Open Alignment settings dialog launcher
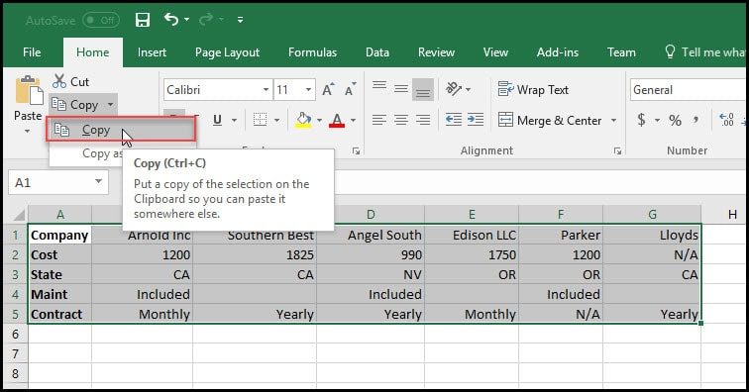749x392 pixels. [x=617, y=150]
